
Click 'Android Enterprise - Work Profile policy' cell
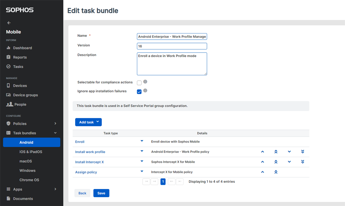[x=180, y=152]
